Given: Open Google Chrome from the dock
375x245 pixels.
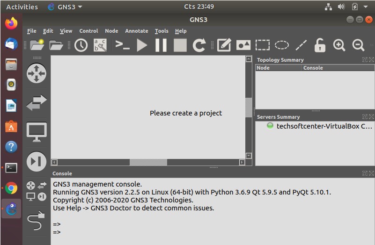Looking at the screenshot, I should pyautogui.click(x=11, y=188).
